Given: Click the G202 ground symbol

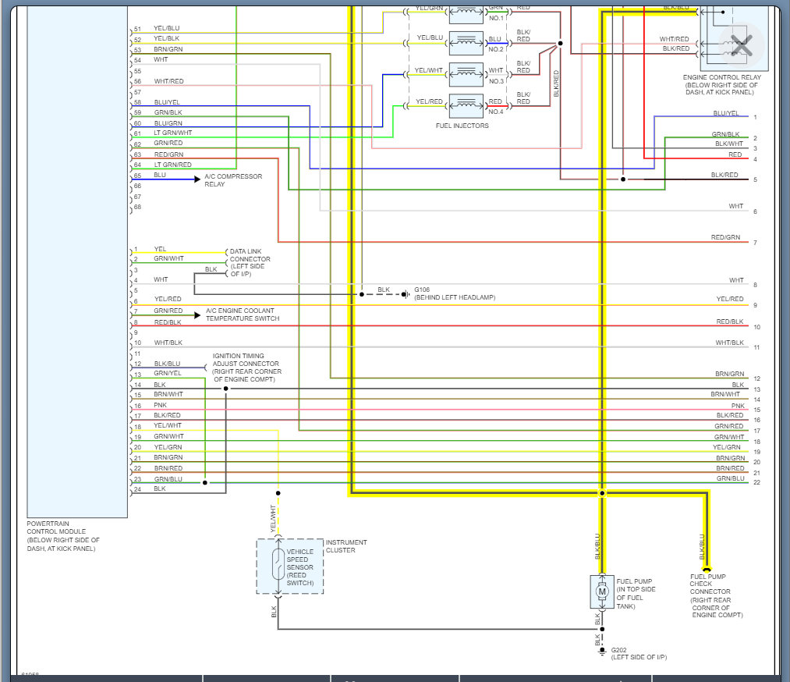Looking at the screenshot, I should point(602,652).
